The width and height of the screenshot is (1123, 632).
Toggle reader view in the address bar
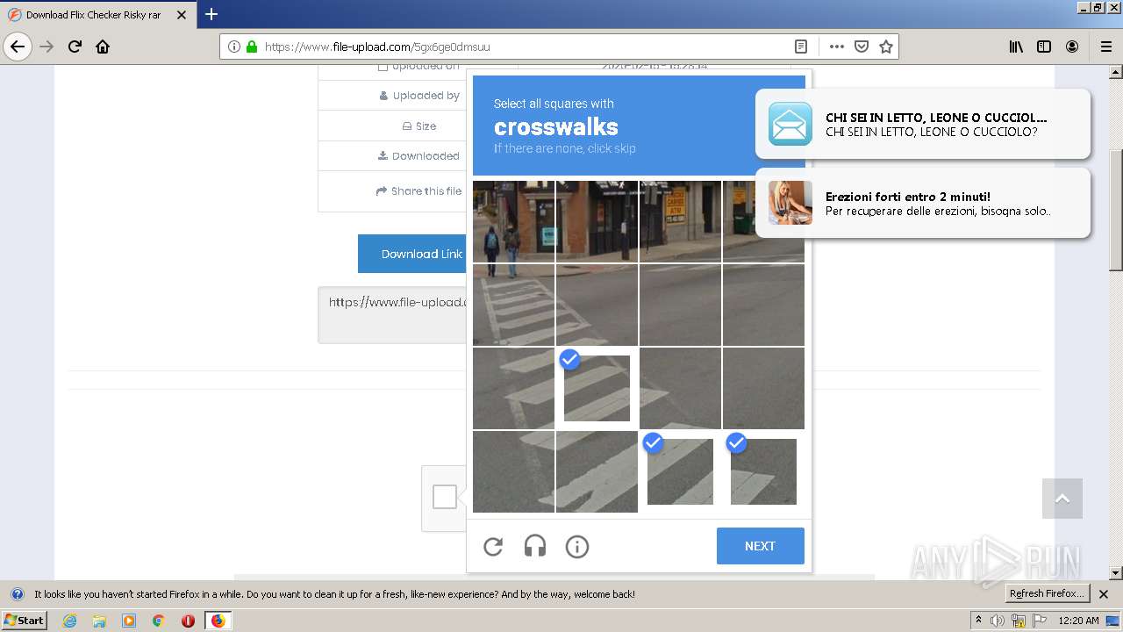click(x=800, y=47)
